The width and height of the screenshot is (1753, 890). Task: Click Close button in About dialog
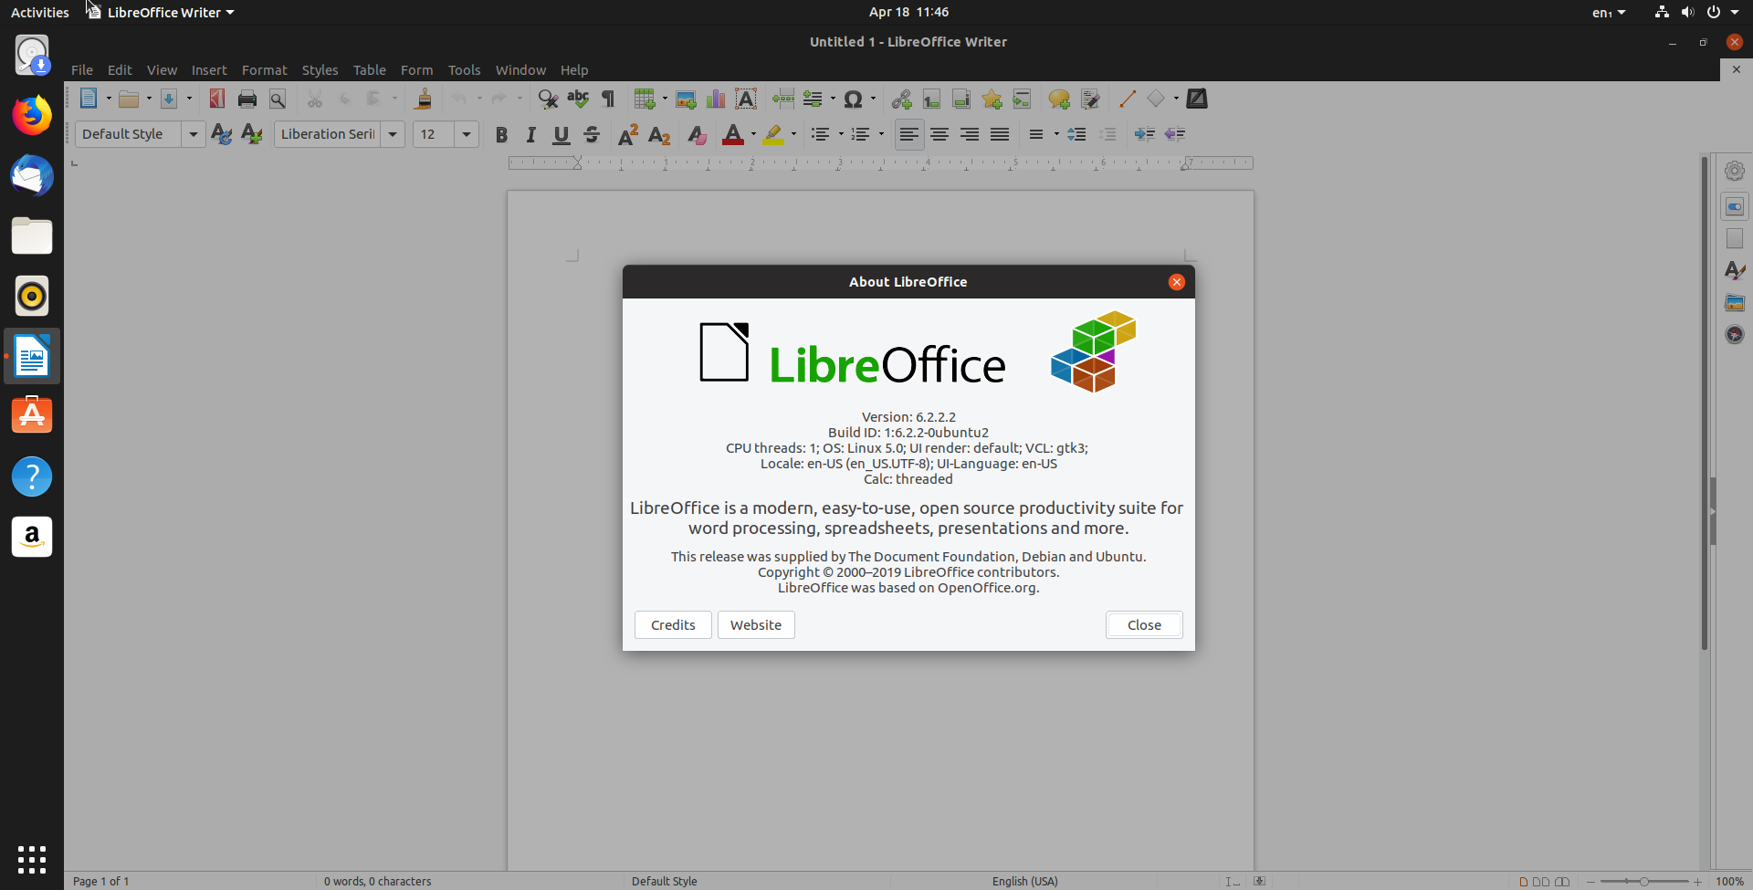(x=1144, y=624)
